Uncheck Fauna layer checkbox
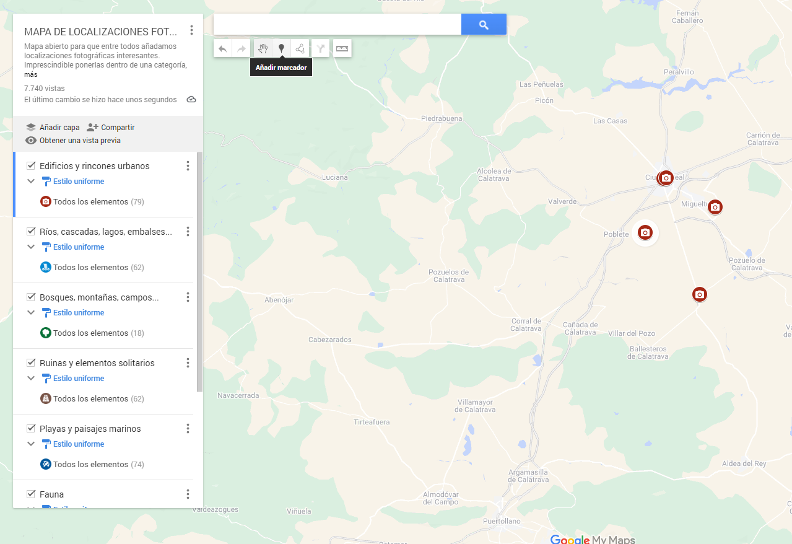The width and height of the screenshot is (792, 544). pos(31,494)
